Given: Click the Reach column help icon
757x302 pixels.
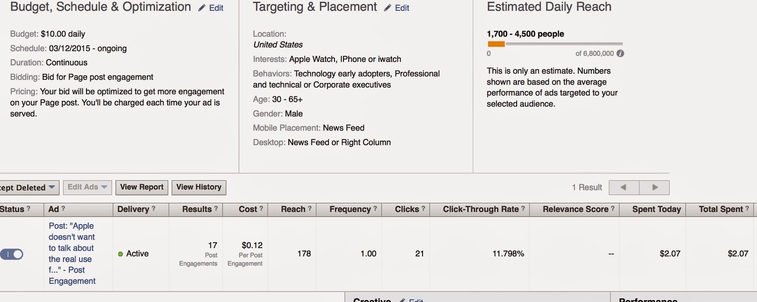Looking at the screenshot, I should [310, 208].
